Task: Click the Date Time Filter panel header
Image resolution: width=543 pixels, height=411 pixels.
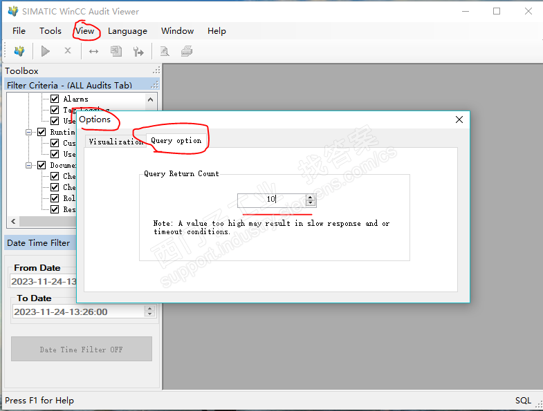Action: (x=41, y=243)
